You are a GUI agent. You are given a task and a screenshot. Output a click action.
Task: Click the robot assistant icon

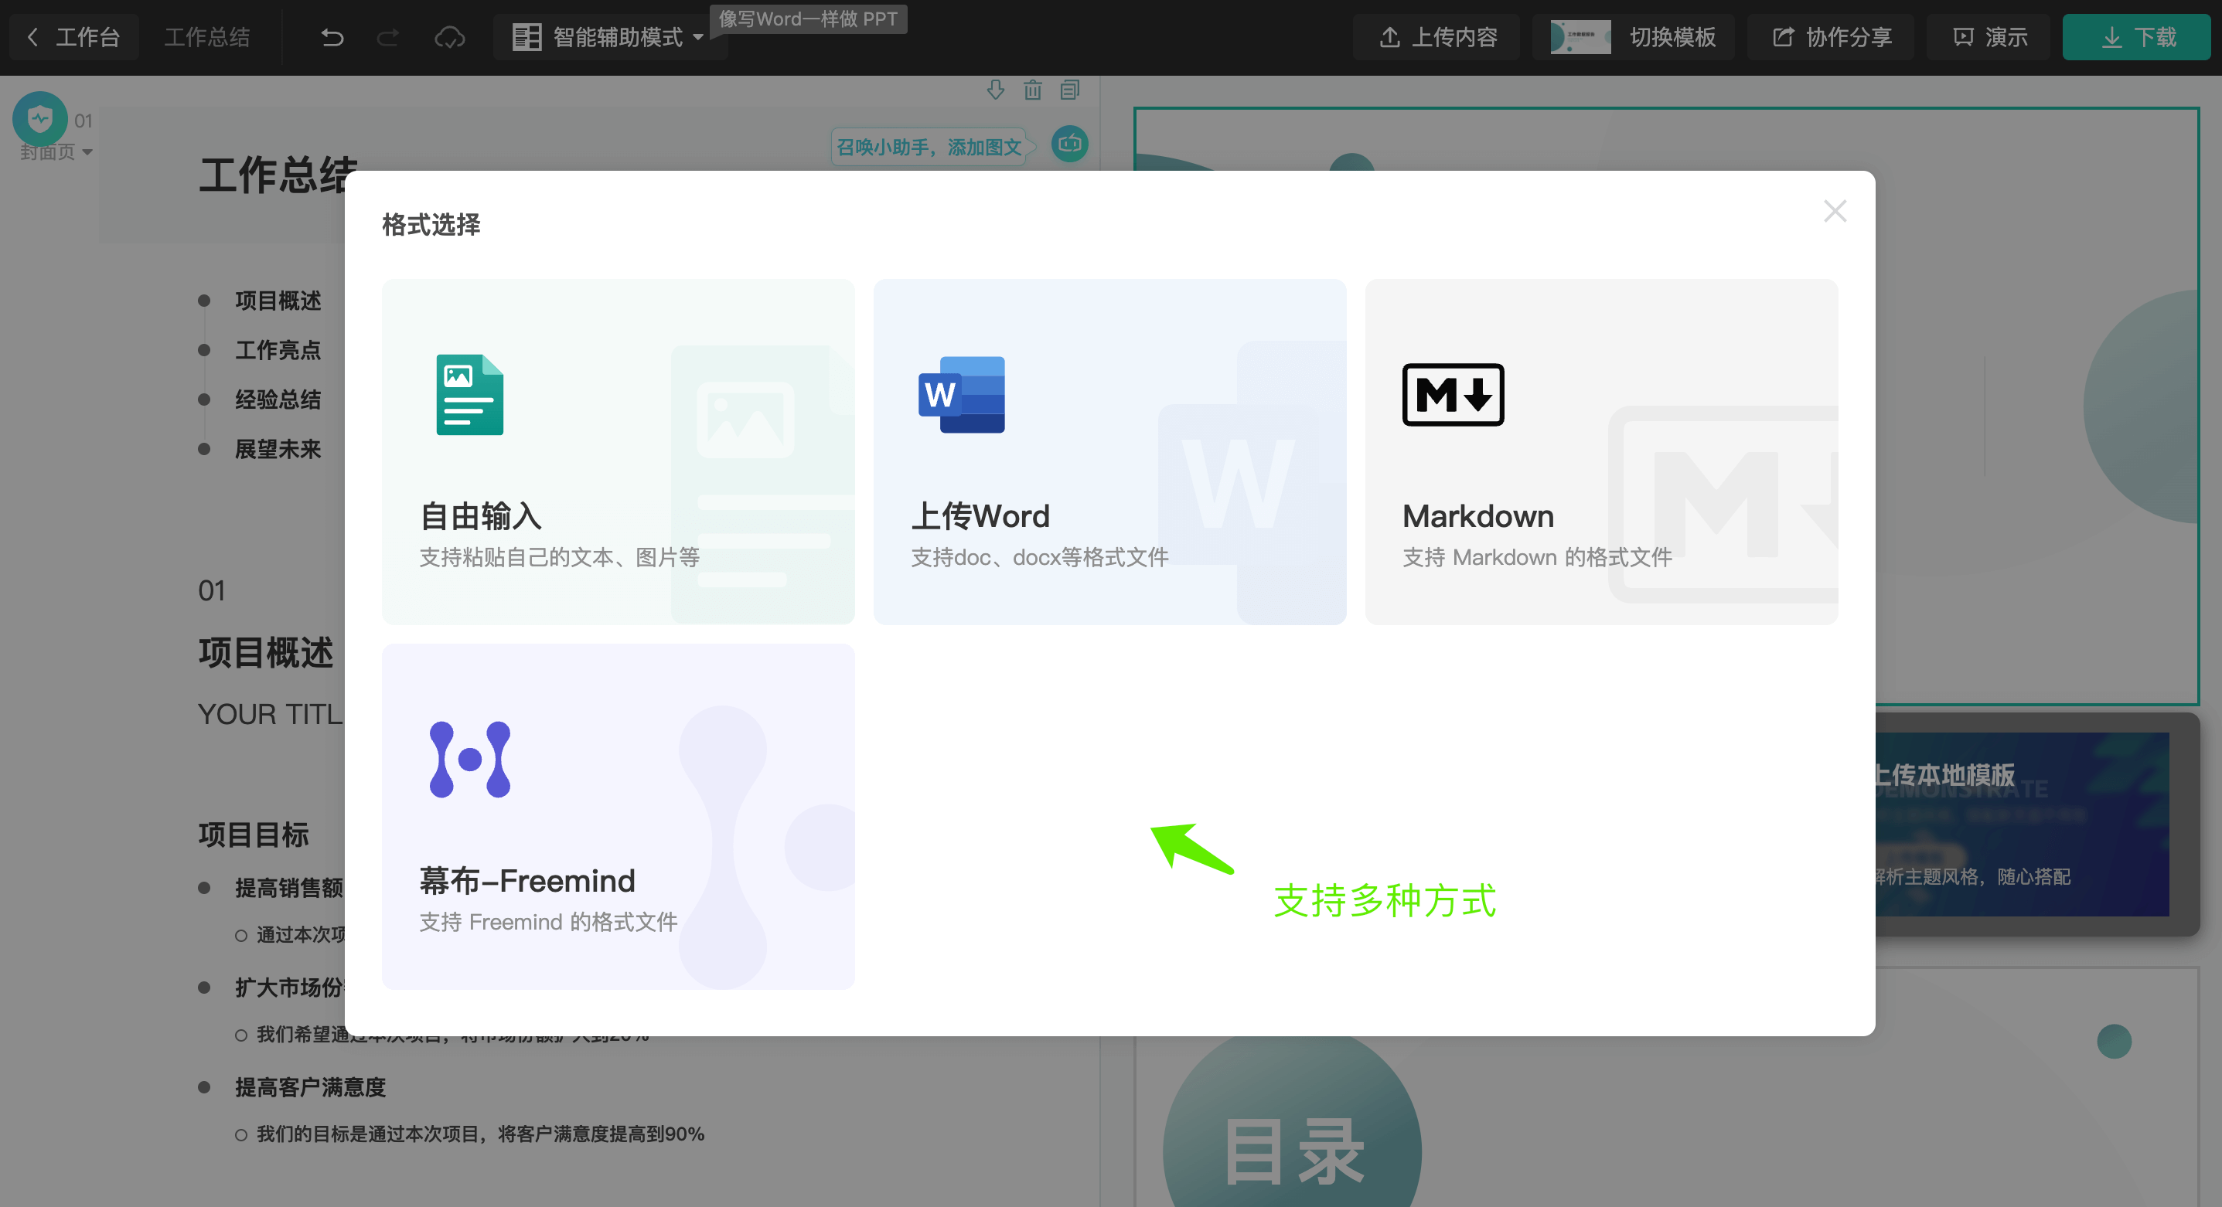click(x=1069, y=144)
